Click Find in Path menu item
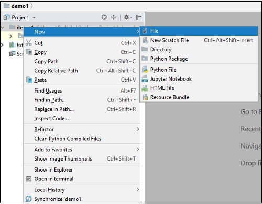This screenshot has width=262, height=204. pyautogui.click(x=82, y=100)
